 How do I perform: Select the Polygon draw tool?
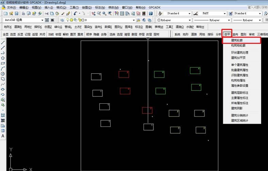tap(3, 58)
